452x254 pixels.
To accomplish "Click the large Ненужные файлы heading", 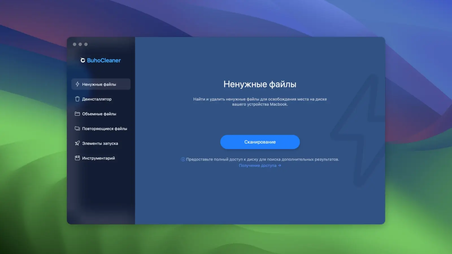I will pos(260,84).
